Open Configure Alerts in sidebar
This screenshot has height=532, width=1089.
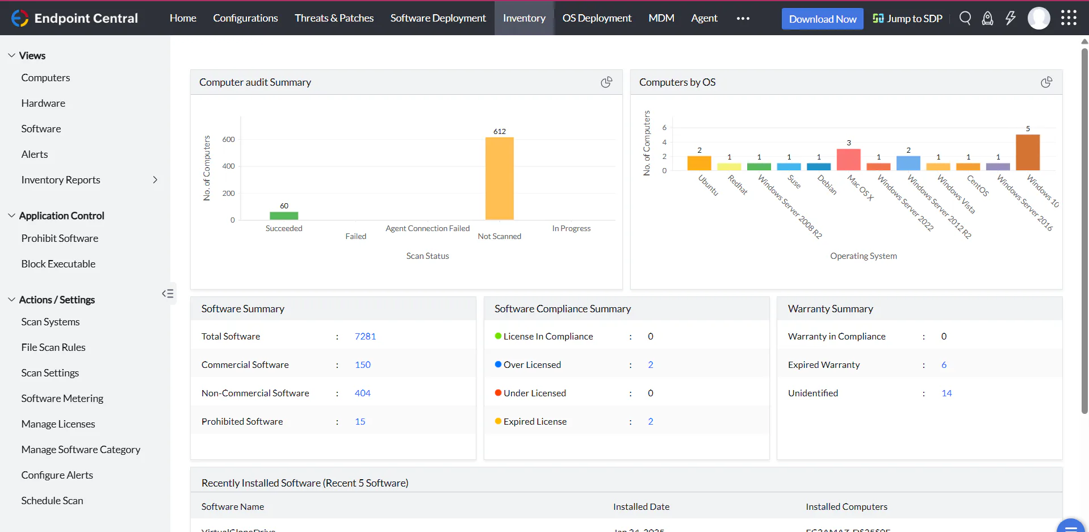[57, 475]
